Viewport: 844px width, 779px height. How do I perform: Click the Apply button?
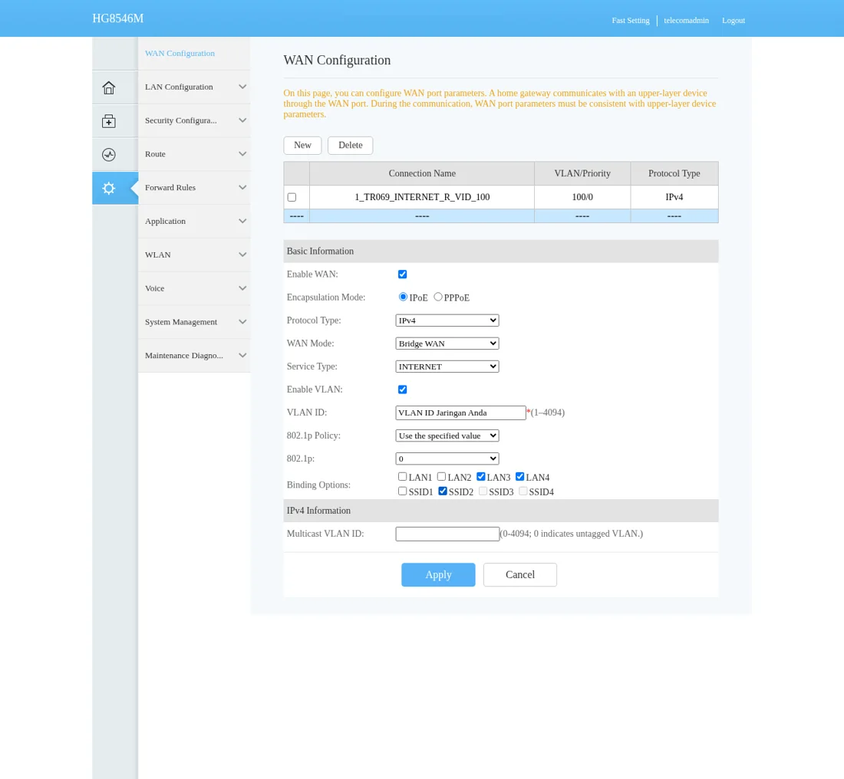tap(438, 574)
